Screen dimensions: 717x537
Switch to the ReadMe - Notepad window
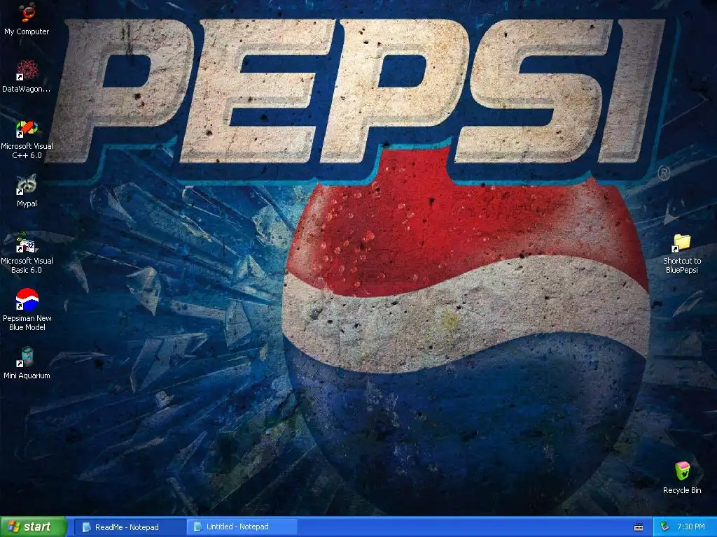click(x=130, y=527)
